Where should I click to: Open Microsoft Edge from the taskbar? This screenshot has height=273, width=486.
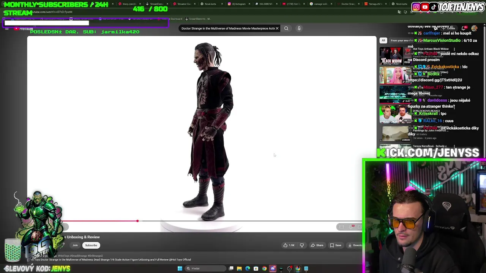(x=248, y=268)
